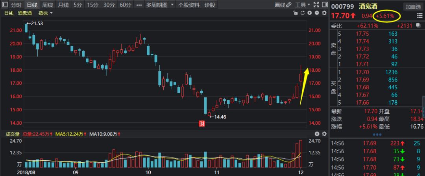Open volume panel settings gear
425x176 pixels.
coord(324,134)
